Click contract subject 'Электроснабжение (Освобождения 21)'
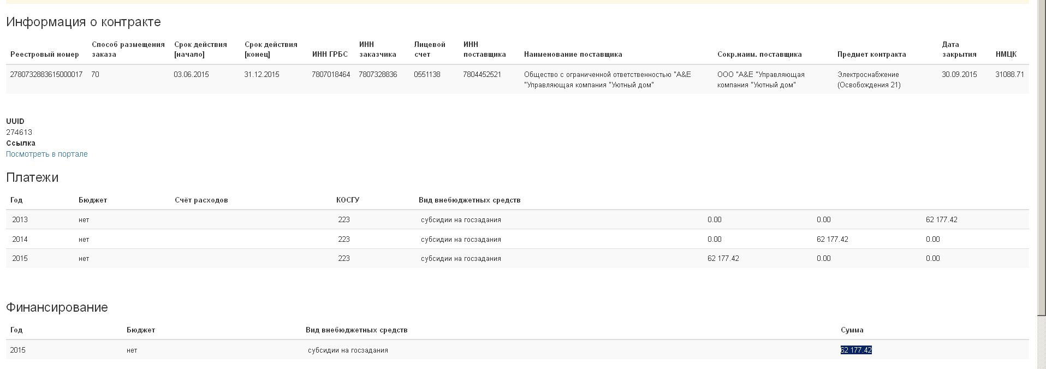The image size is (1046, 369). (x=869, y=80)
